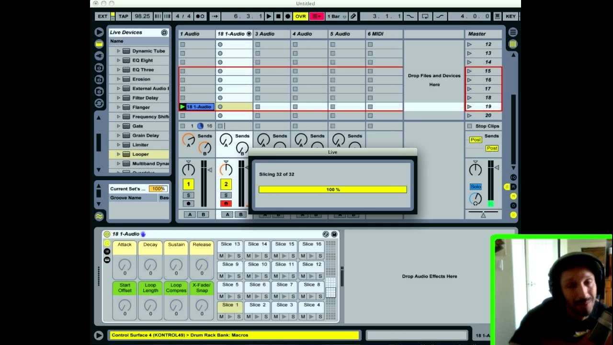
Task: Open the Groove Pool wave icon
Action: tap(99, 217)
